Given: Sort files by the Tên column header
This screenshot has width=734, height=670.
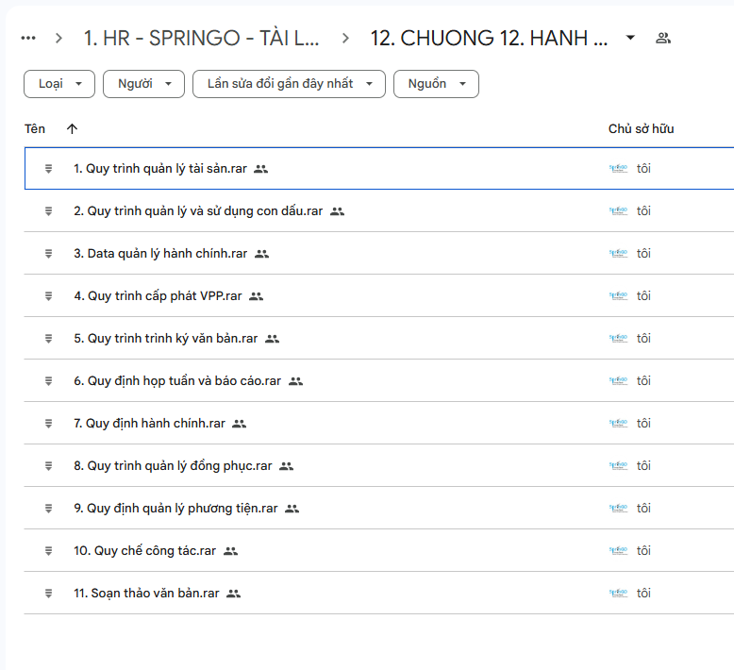Looking at the screenshot, I should 35,129.
